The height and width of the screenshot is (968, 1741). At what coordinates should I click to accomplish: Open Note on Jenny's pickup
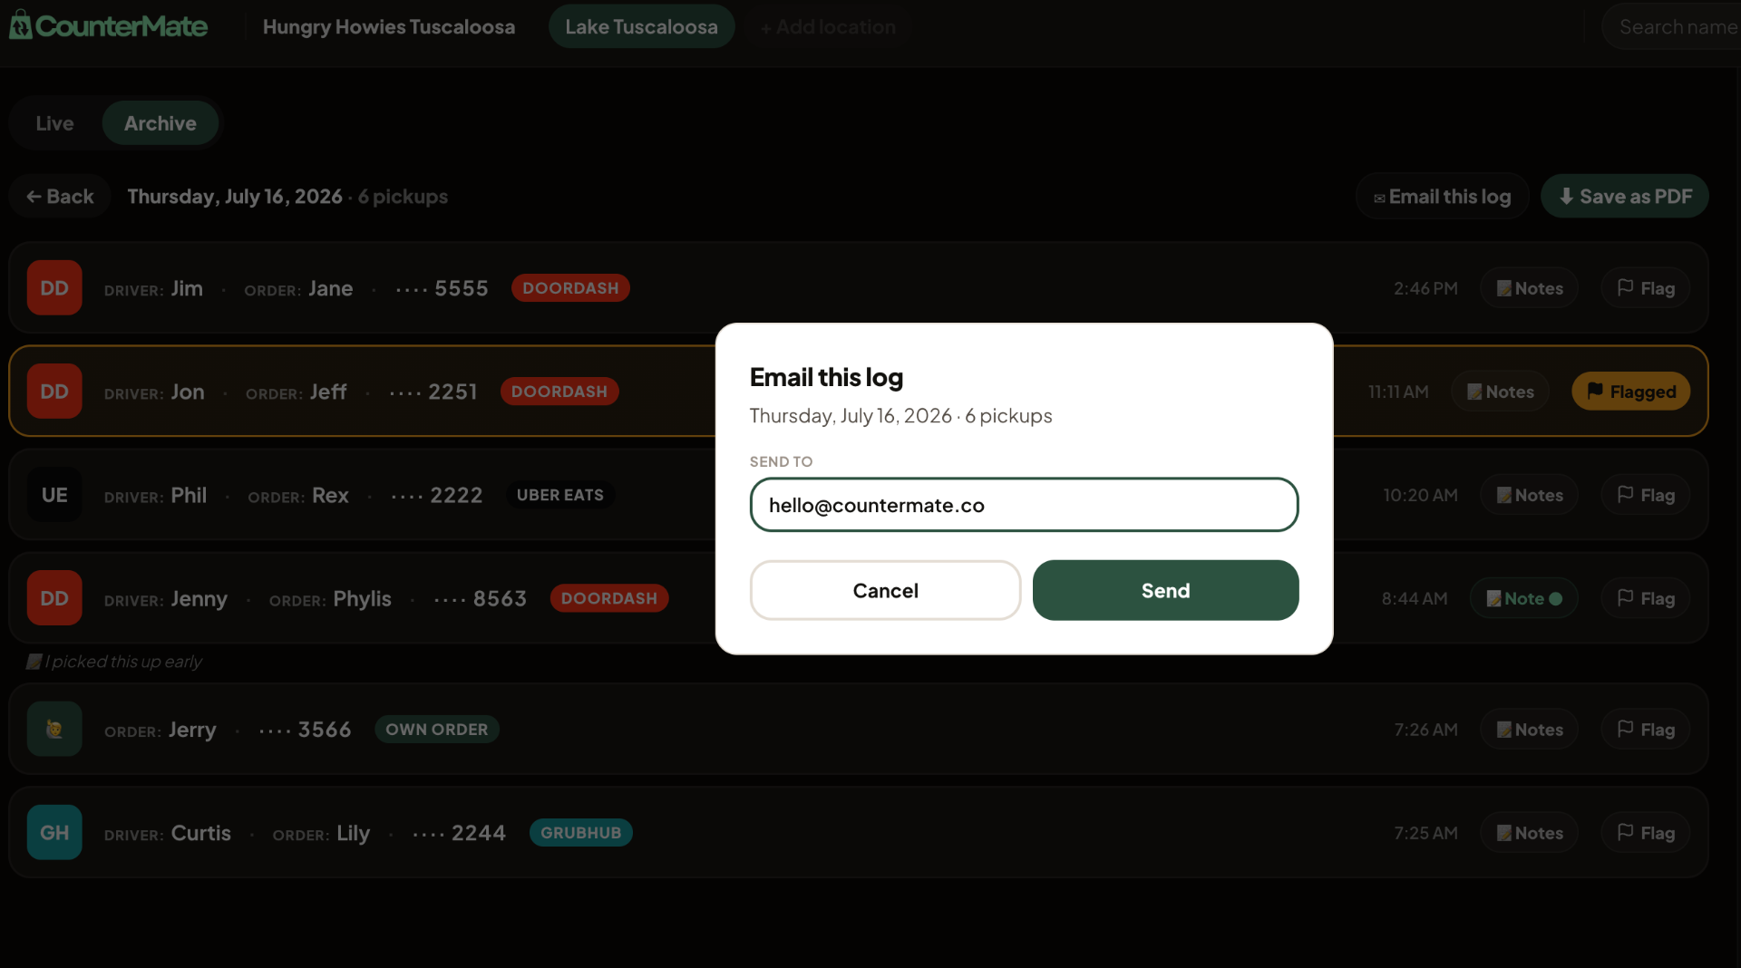coord(1524,598)
